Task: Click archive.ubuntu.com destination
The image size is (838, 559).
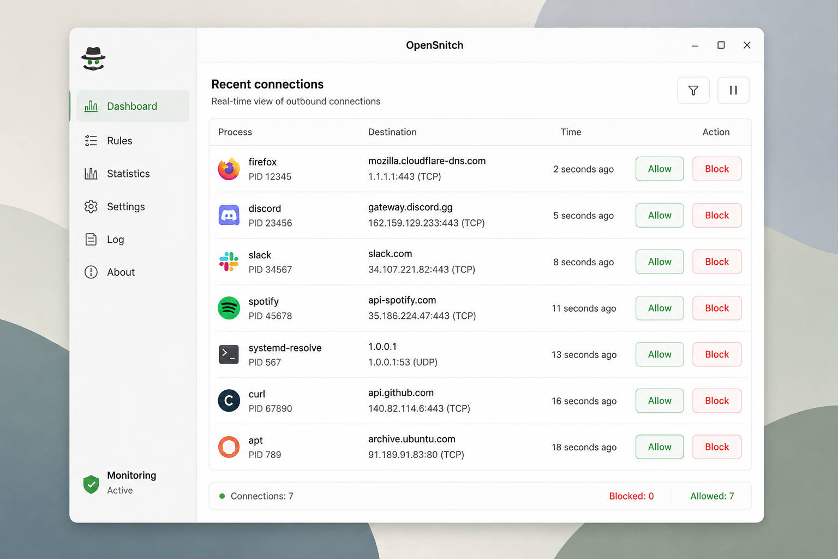Action: (x=412, y=439)
